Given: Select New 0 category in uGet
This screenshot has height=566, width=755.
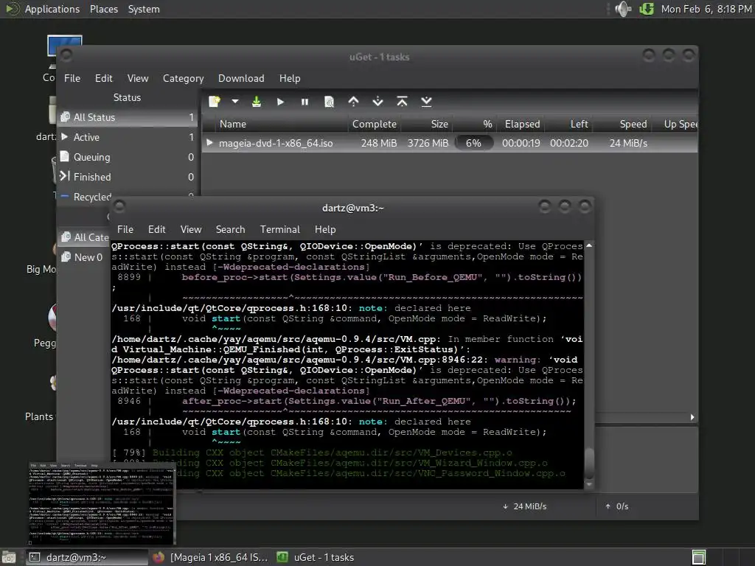Looking at the screenshot, I should coord(83,257).
